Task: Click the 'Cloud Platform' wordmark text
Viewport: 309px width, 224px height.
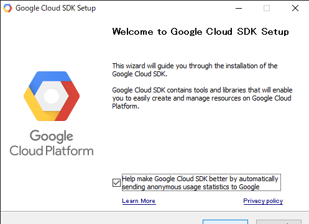Action: click(x=52, y=151)
